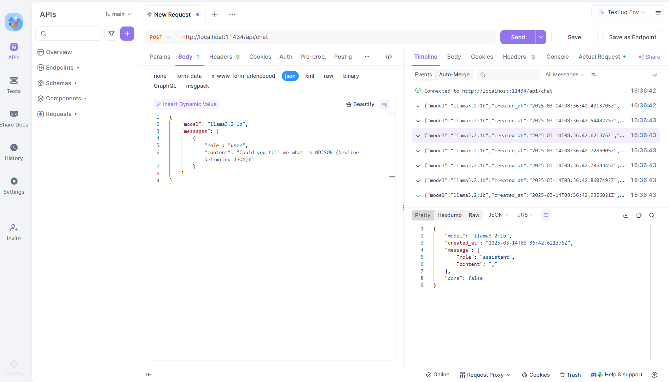The width and height of the screenshot is (669, 382).
Task: Open the APIs section in the sidebar
Action: pos(14,52)
